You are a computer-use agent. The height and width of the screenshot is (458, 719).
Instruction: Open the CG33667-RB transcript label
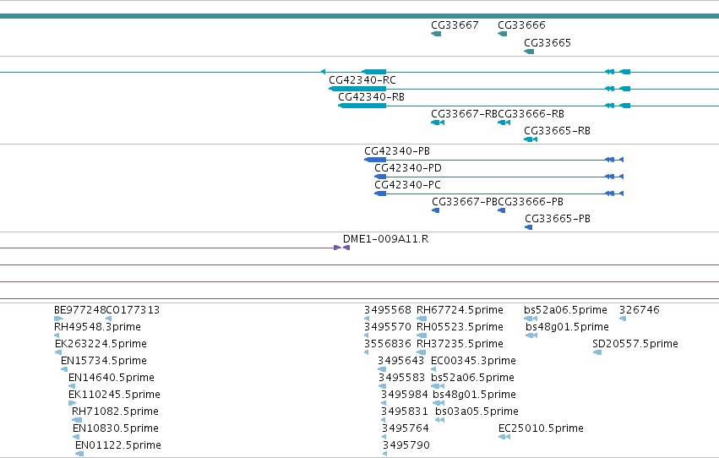pos(464,114)
